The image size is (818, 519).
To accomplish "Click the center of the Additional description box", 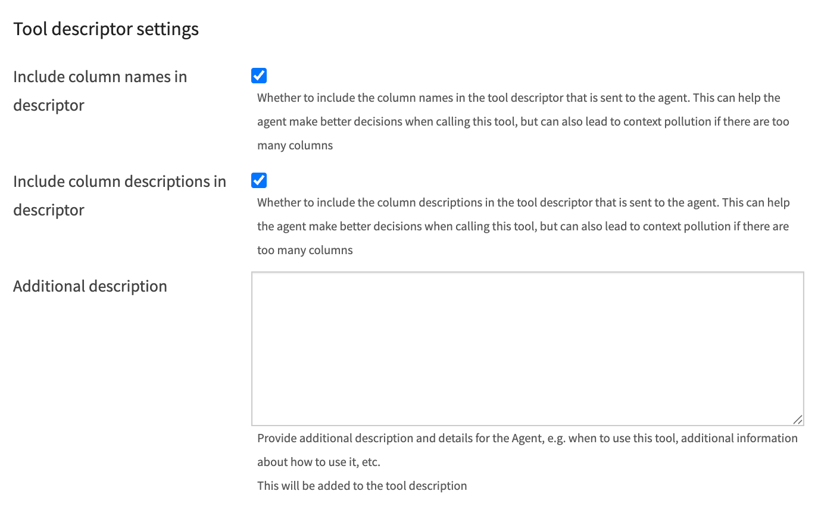I will click(x=527, y=348).
